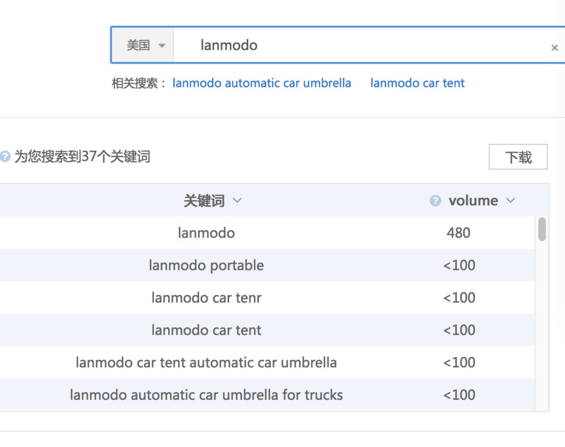Click help icon next to volume header
Image resolution: width=565 pixels, height=447 pixels.
(435, 200)
